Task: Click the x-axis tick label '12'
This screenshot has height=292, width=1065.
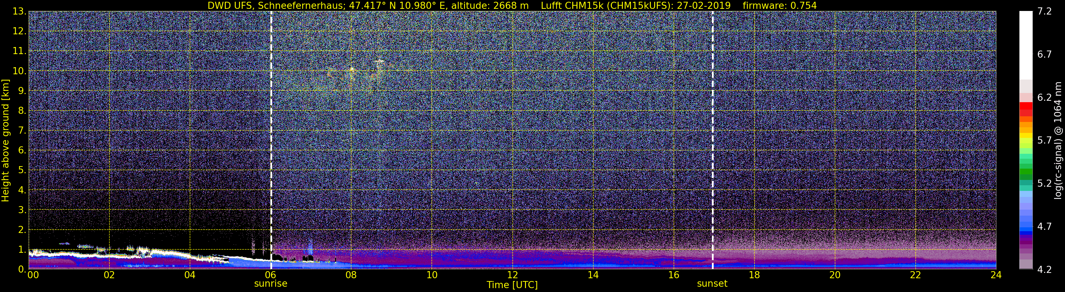Action: point(512,275)
